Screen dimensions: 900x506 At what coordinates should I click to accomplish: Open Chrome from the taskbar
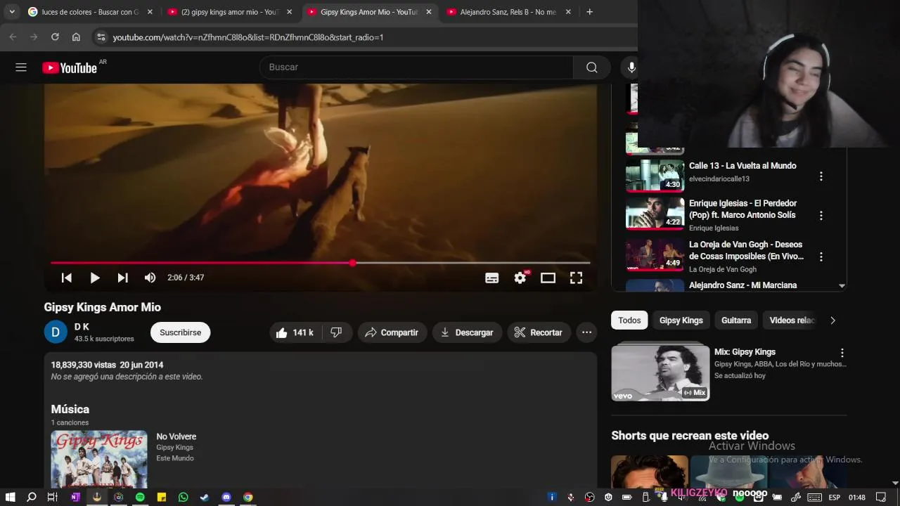[x=248, y=497]
